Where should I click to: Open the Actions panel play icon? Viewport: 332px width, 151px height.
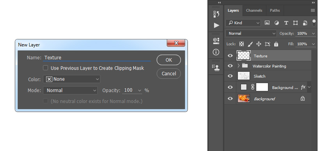(216, 25)
